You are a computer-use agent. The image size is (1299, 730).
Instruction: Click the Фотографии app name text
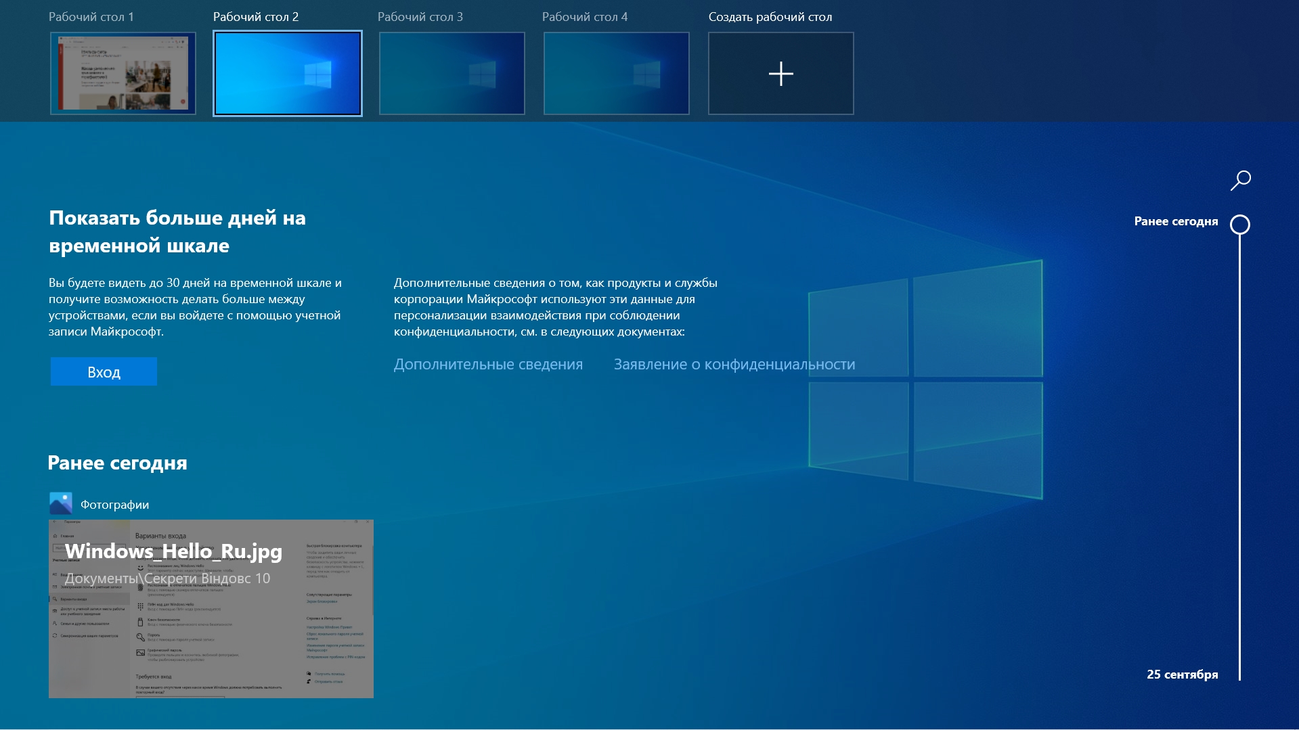(x=115, y=505)
